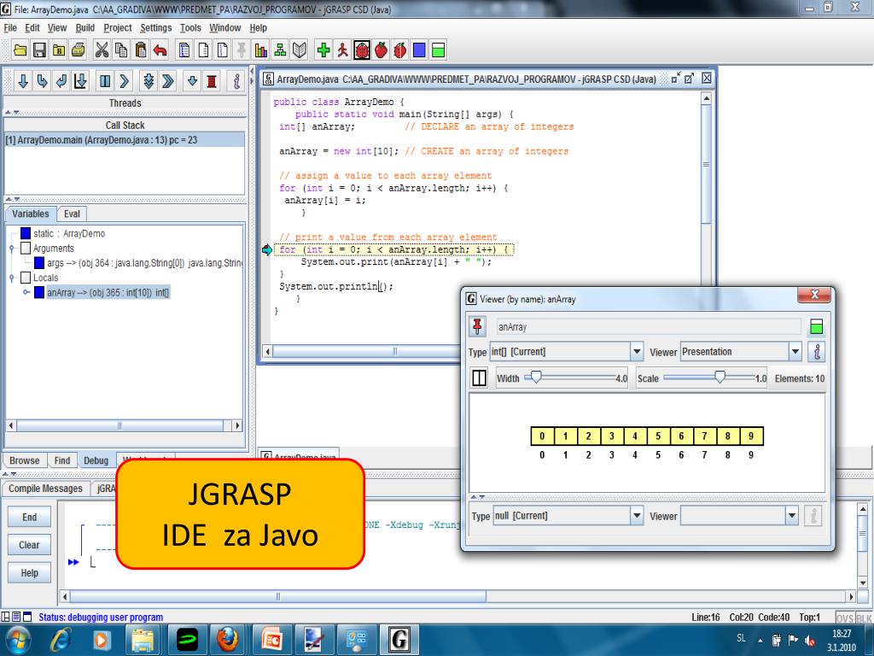Open the complexity profile bar chart icon
874x656 pixels.
(x=261, y=50)
